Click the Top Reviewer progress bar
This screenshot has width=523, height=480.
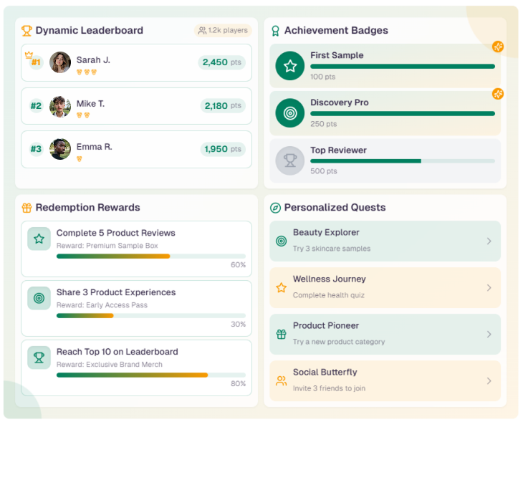click(403, 161)
